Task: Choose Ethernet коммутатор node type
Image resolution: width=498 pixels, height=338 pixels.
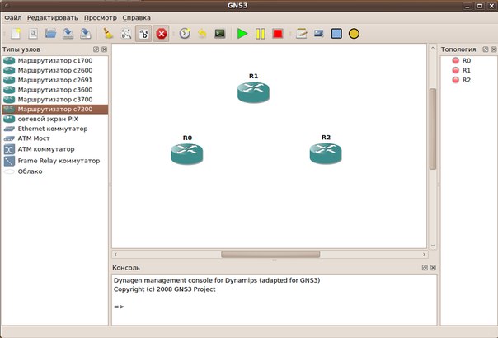Action: point(55,129)
